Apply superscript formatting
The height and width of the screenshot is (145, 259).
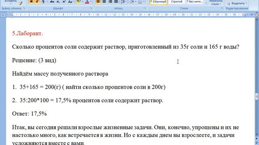64,2
